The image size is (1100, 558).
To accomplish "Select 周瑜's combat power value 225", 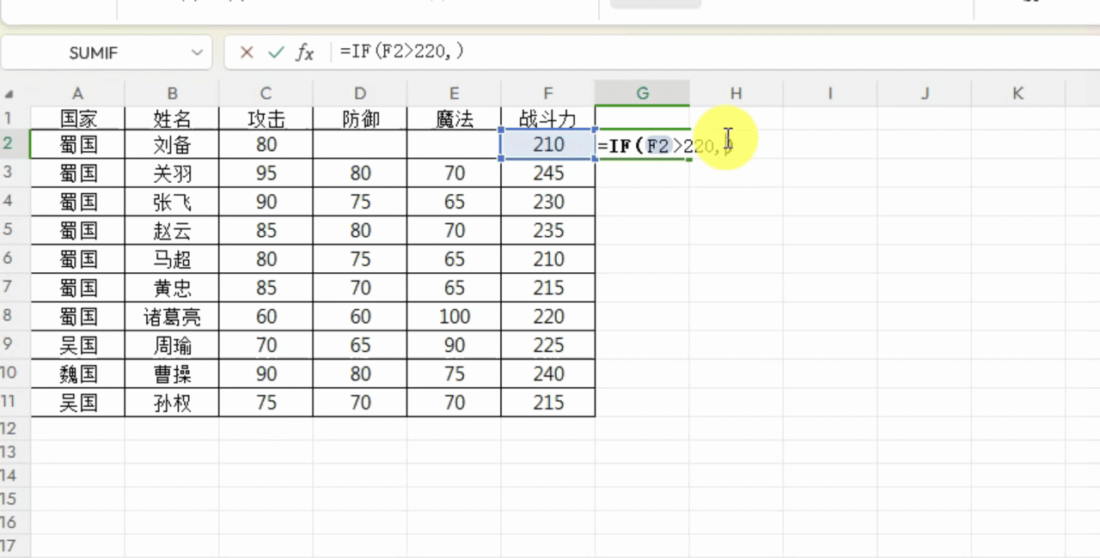I will (547, 345).
